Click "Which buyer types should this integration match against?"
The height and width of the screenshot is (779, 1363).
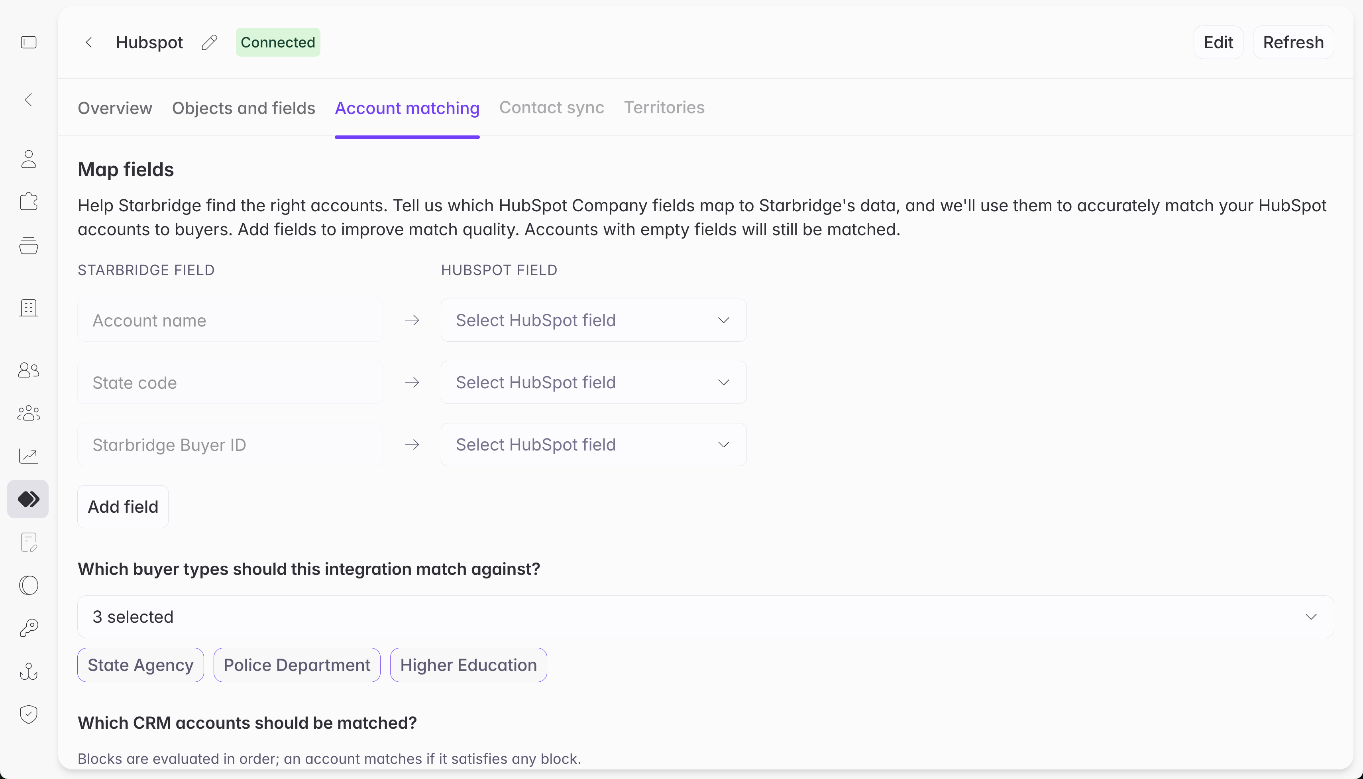coord(309,569)
